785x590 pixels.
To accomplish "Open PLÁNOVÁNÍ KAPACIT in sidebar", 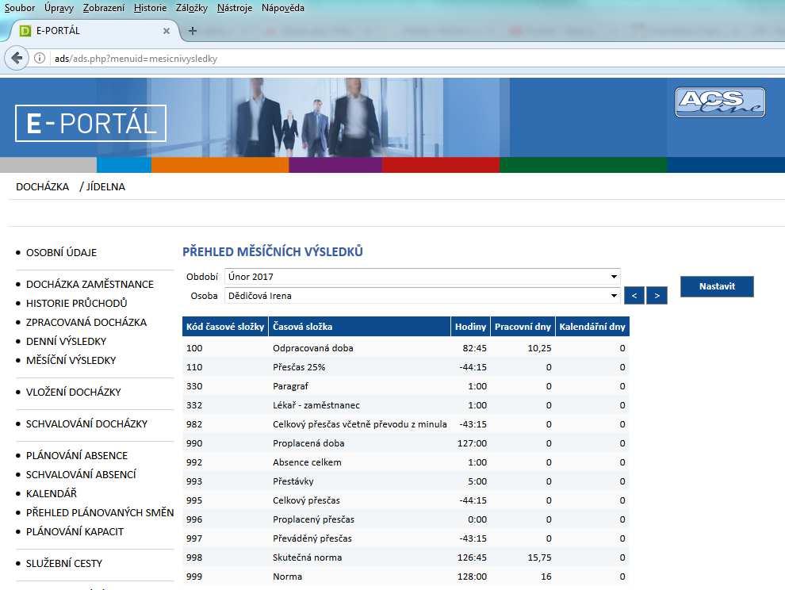I will (75, 532).
